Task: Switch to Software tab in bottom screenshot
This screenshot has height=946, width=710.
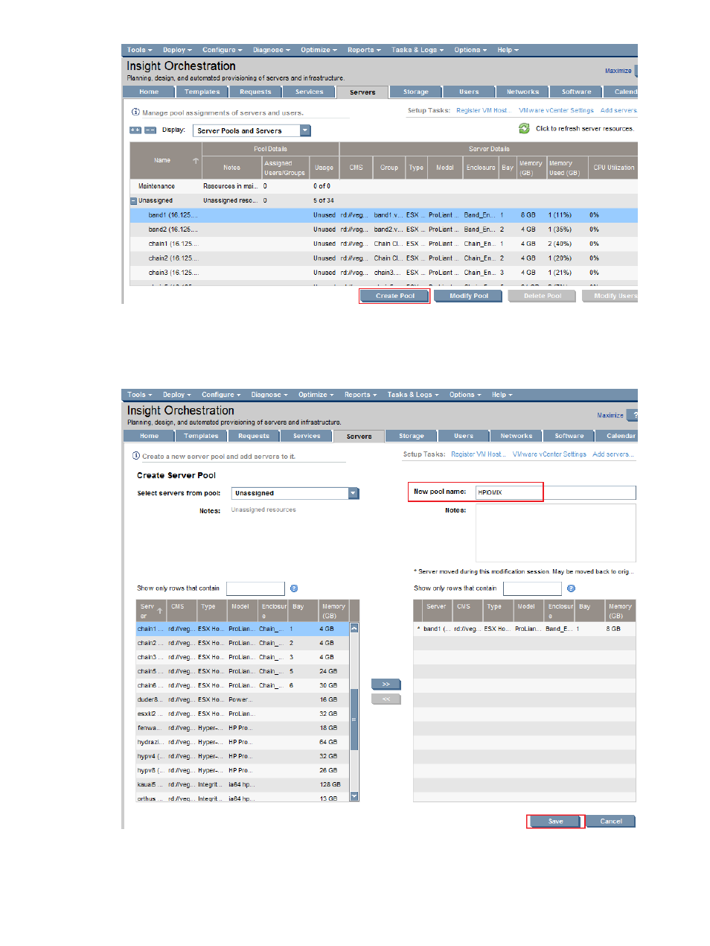Action: (x=569, y=436)
